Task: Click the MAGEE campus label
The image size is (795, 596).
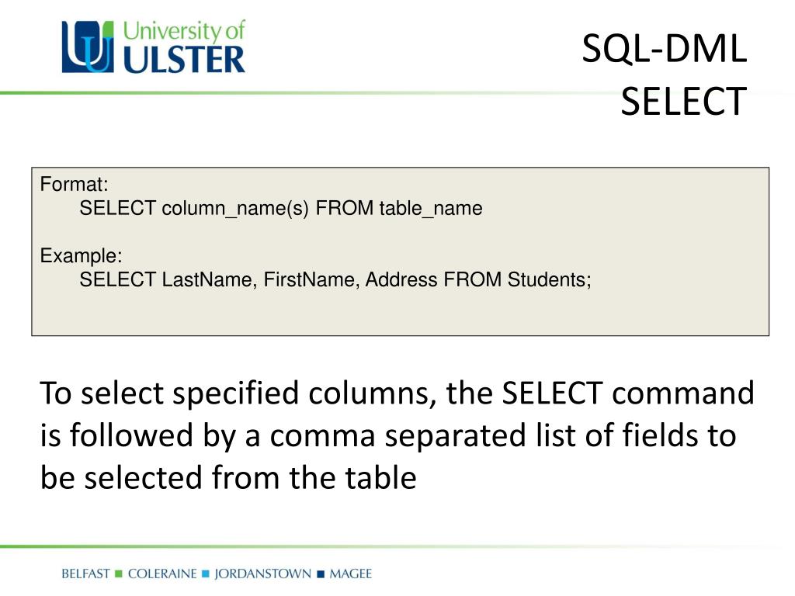Action: 350,573
